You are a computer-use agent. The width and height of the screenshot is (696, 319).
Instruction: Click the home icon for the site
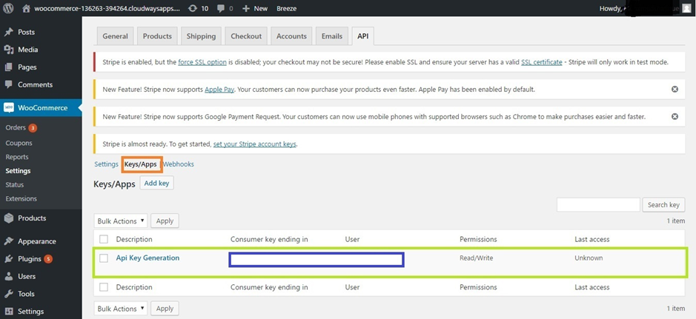[x=26, y=8]
